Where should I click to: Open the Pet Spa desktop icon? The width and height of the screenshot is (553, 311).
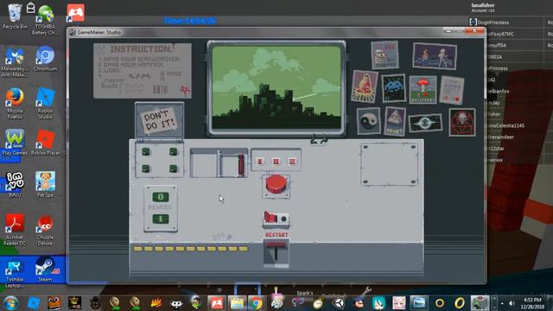coord(45,184)
